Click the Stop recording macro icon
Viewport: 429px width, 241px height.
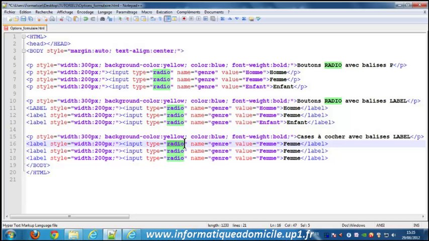191,19
